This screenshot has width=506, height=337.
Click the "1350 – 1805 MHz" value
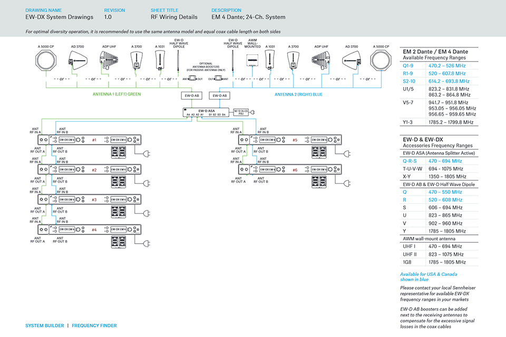coord(447,176)
